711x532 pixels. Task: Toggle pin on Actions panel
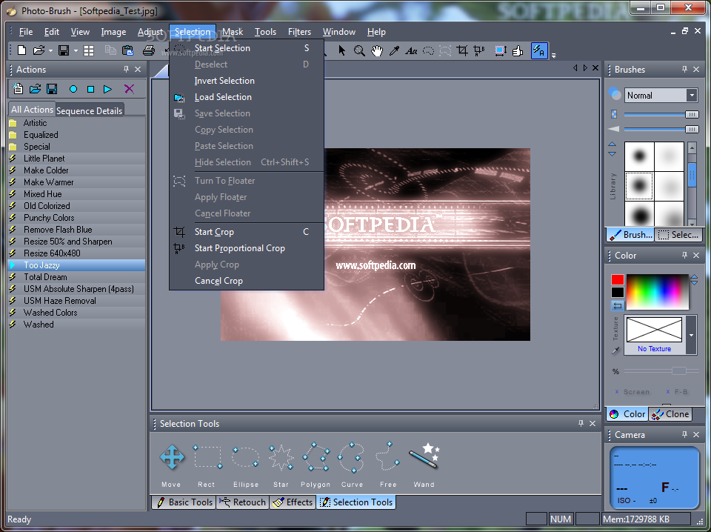click(126, 70)
